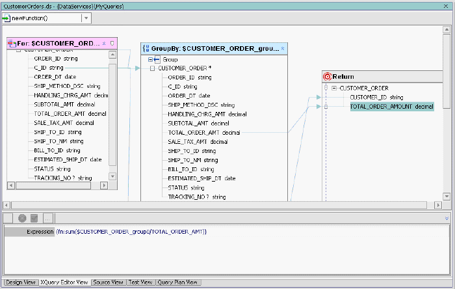Click For block horizontal scrollbar thumb
The width and height of the screenshot is (455, 289).
coord(53,186)
